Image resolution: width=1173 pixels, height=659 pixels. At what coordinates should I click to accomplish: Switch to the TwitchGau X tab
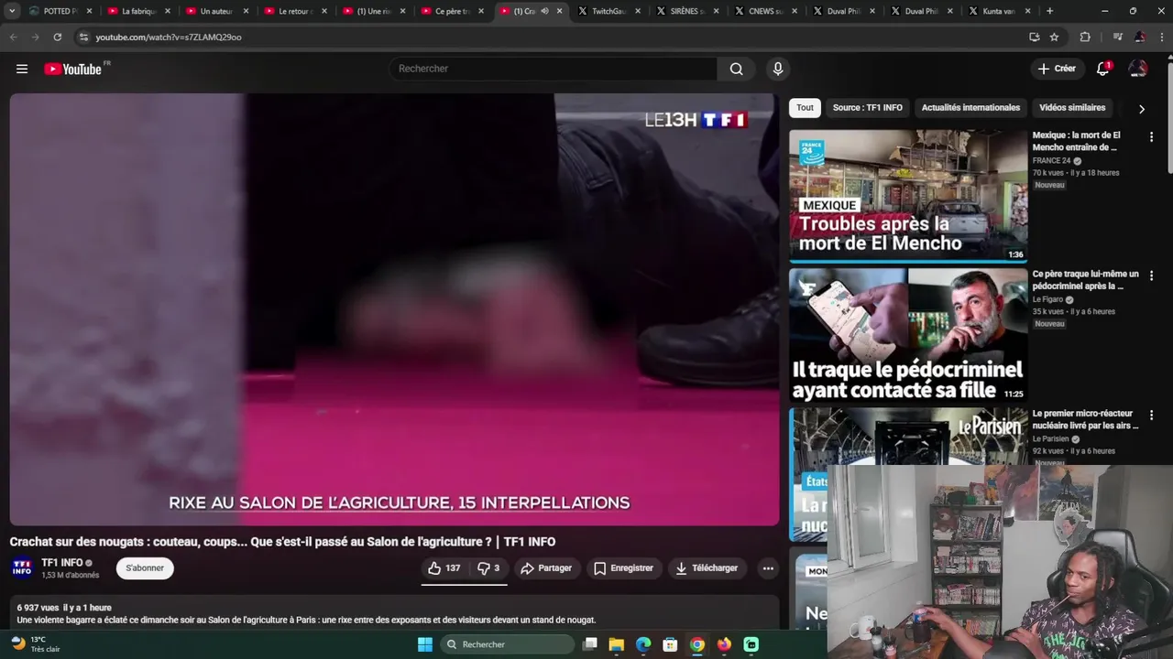(609, 11)
